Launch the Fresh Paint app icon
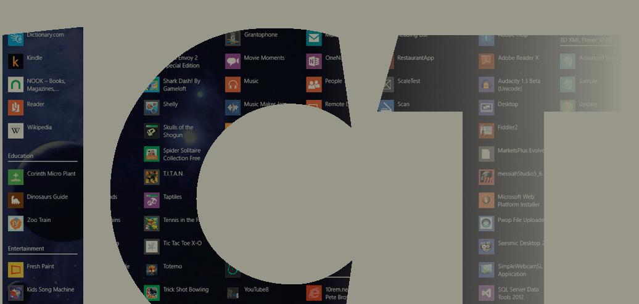 (15, 269)
